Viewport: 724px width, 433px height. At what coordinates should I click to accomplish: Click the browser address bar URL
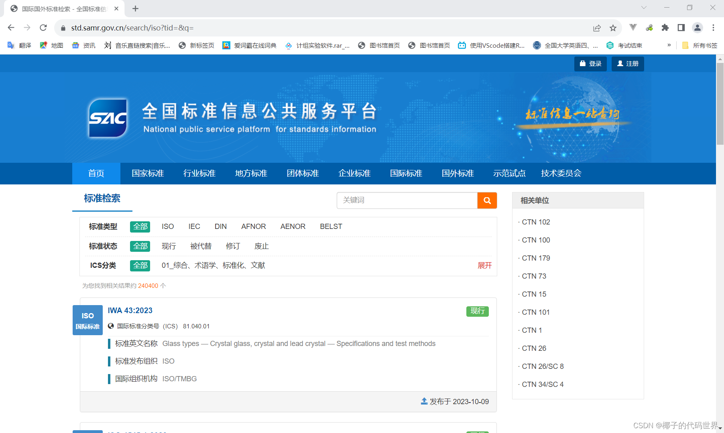click(132, 28)
